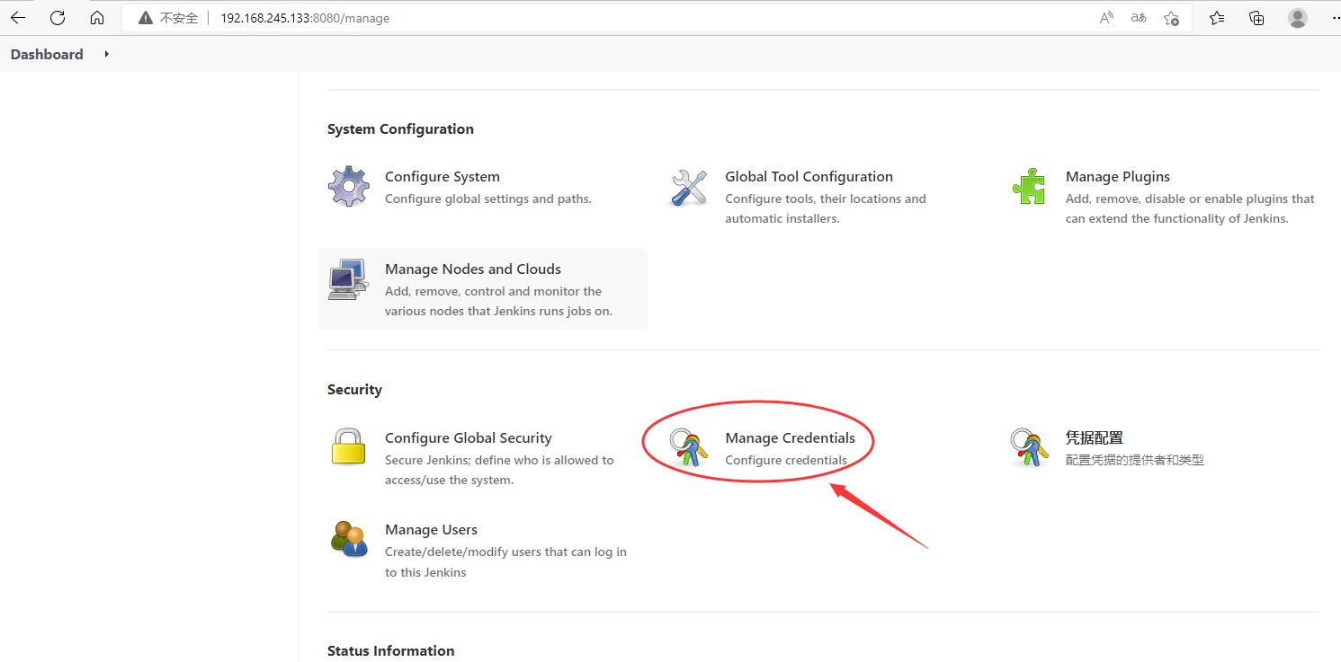Viewport: 1341px width, 662px height.
Task: Click the Status Information section heading
Action: pos(391,651)
